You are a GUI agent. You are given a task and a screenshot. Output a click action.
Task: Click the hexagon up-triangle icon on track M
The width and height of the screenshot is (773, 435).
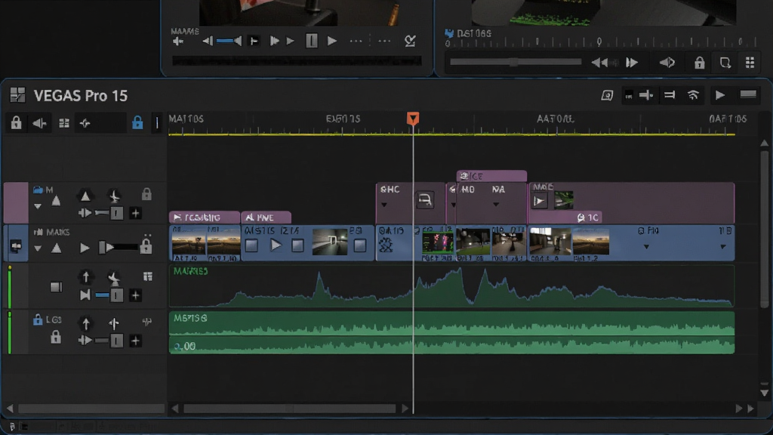[85, 196]
